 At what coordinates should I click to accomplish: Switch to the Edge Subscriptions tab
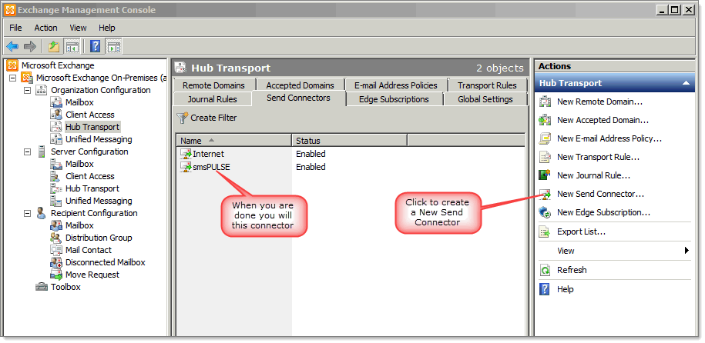click(394, 99)
